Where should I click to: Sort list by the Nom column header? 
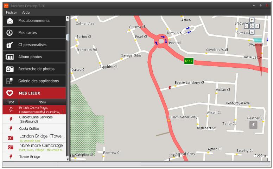coord(42,102)
